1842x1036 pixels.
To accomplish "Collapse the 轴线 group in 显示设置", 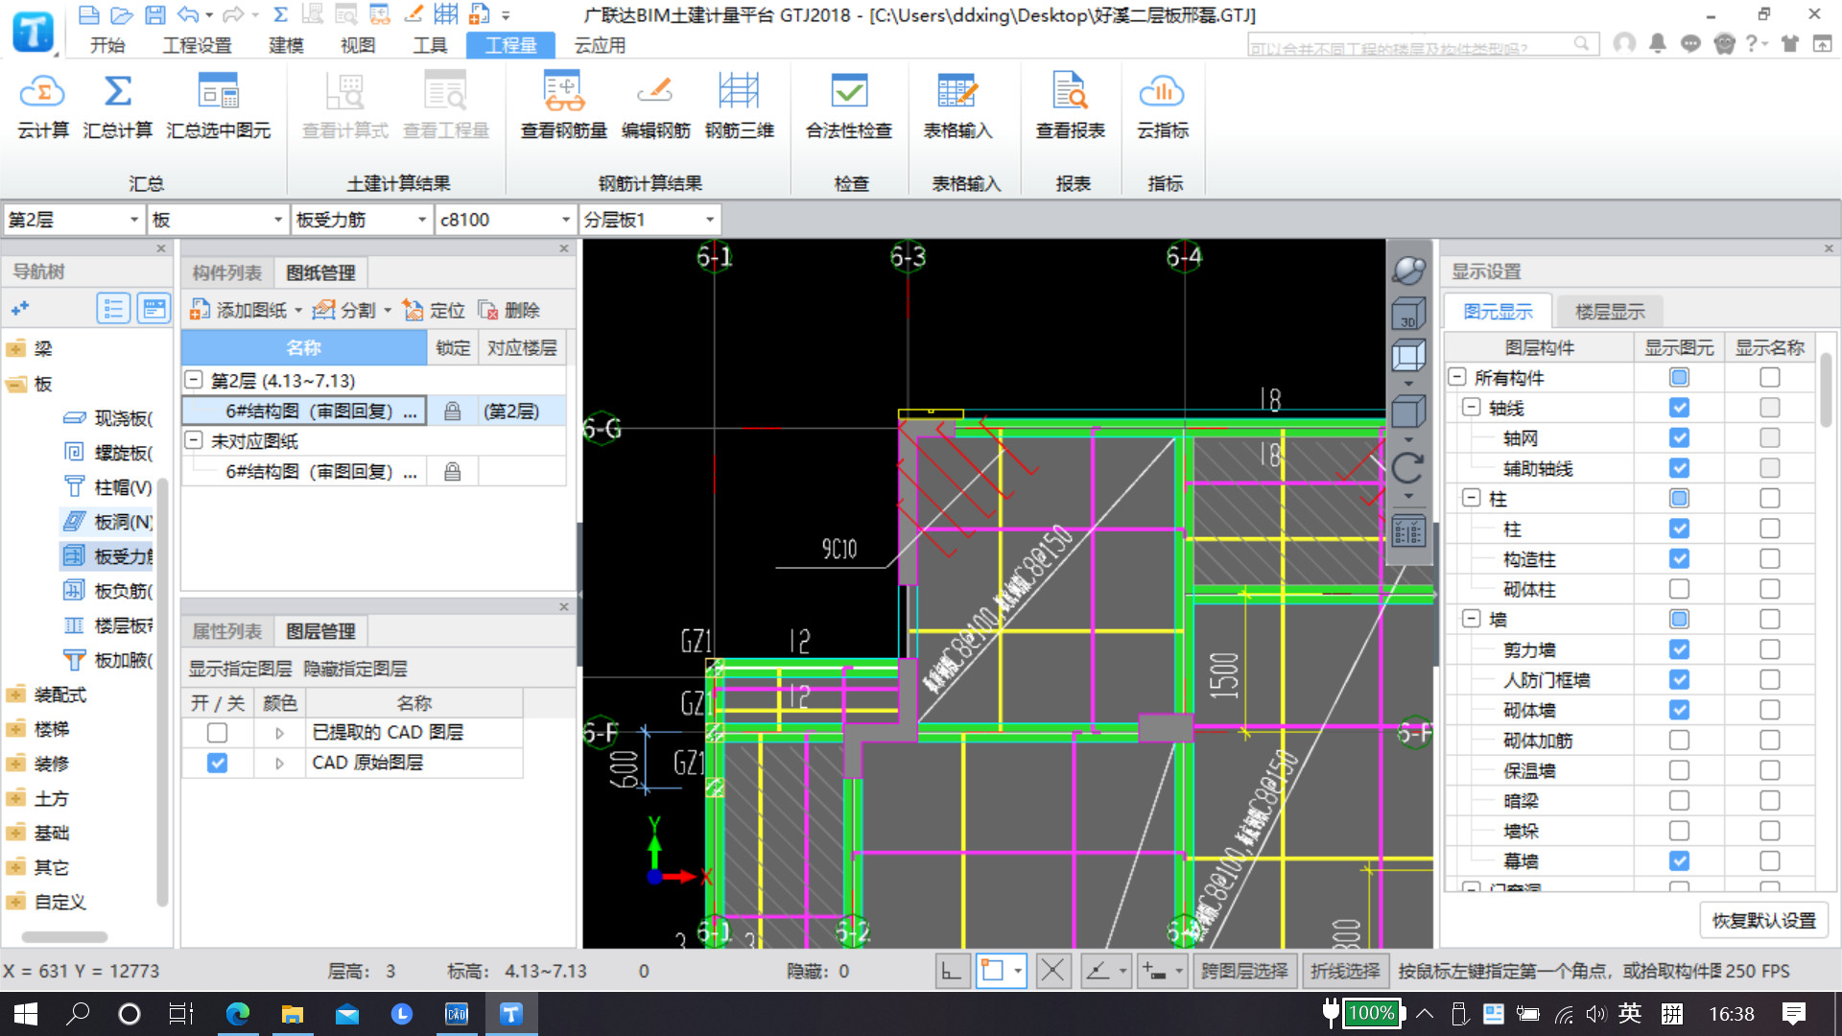I will (x=1472, y=408).
